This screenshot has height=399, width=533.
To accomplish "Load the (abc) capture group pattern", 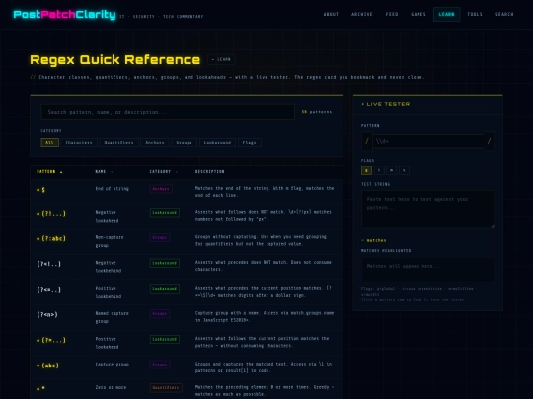I will (x=187, y=367).
